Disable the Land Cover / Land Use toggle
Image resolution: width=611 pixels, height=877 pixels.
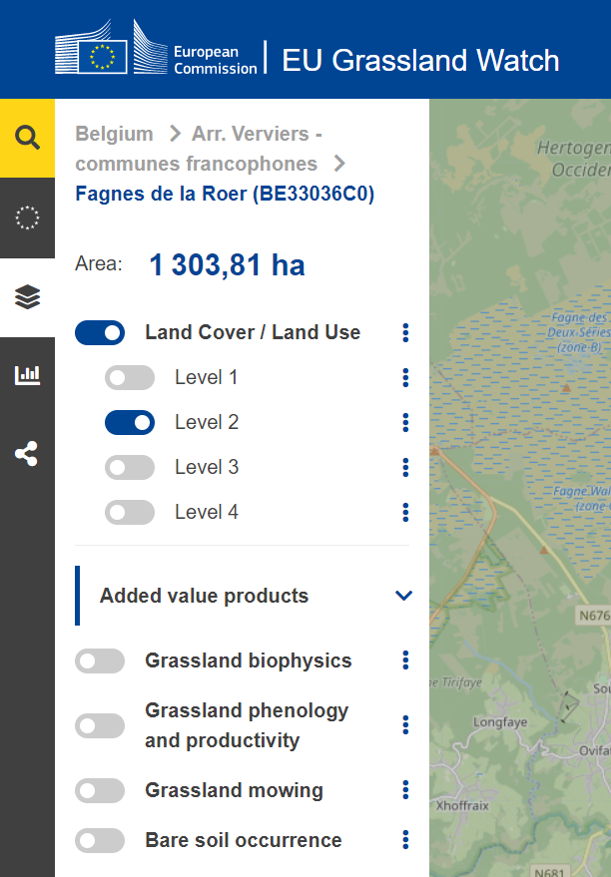(x=100, y=333)
